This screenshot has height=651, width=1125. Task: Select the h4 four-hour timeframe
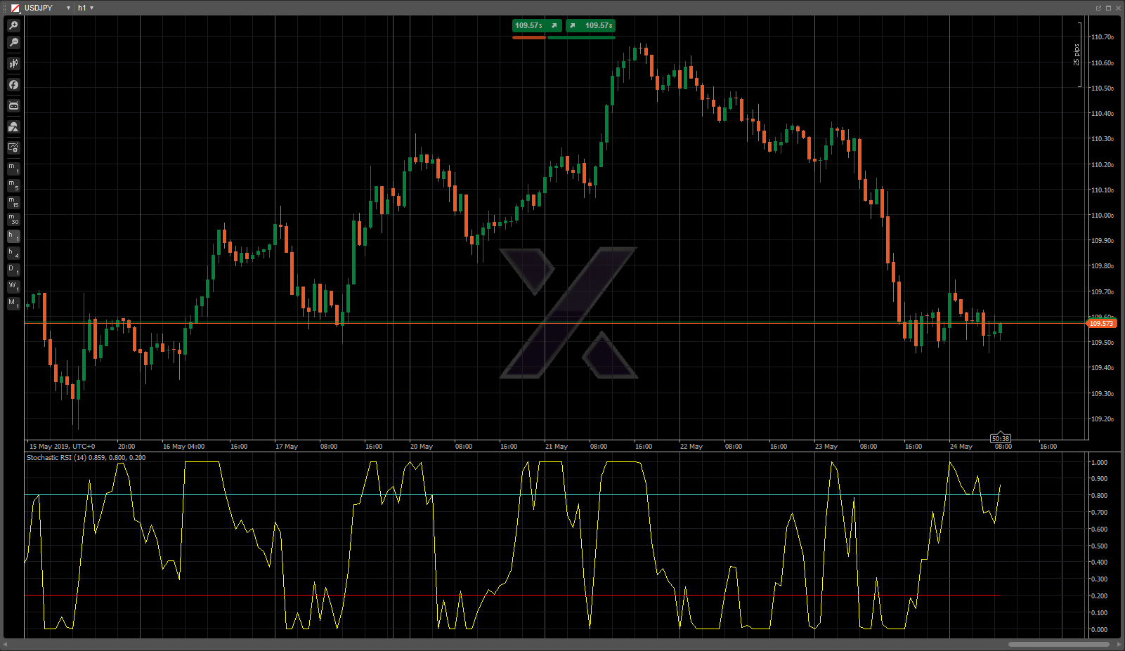[13, 254]
